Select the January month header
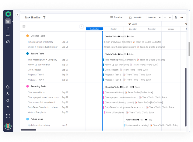 pos(171,29)
